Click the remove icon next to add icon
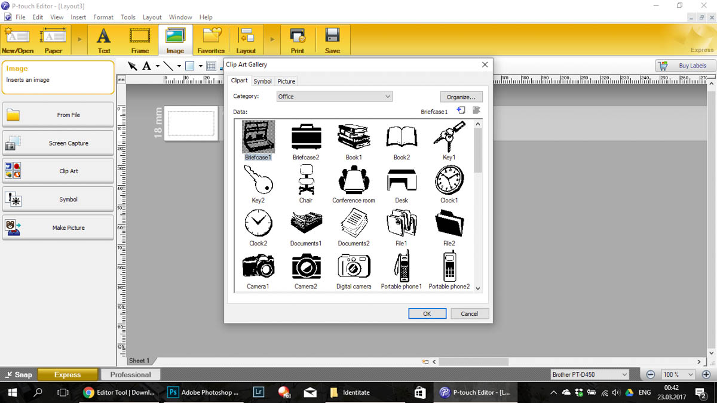This screenshot has height=403, width=717. (476, 110)
